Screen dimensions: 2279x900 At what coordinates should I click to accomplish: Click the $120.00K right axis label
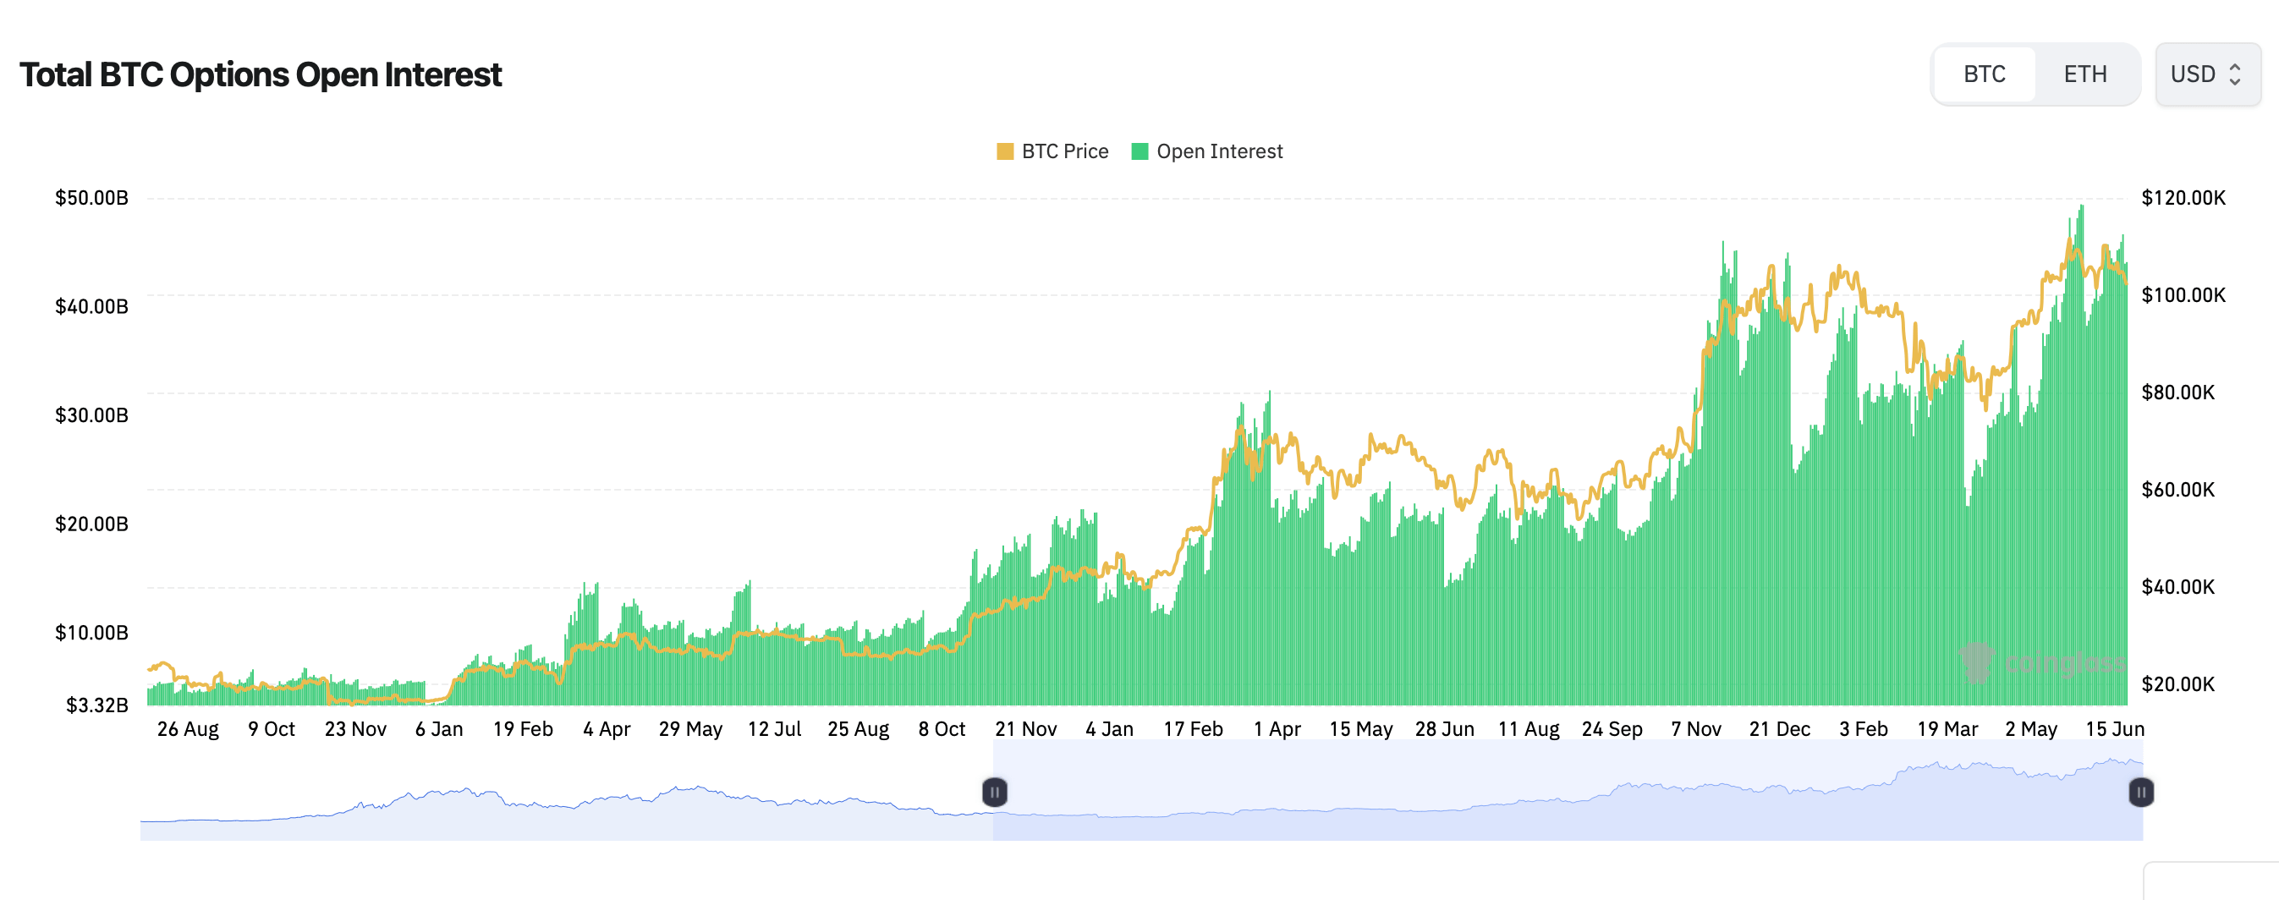2183,198
